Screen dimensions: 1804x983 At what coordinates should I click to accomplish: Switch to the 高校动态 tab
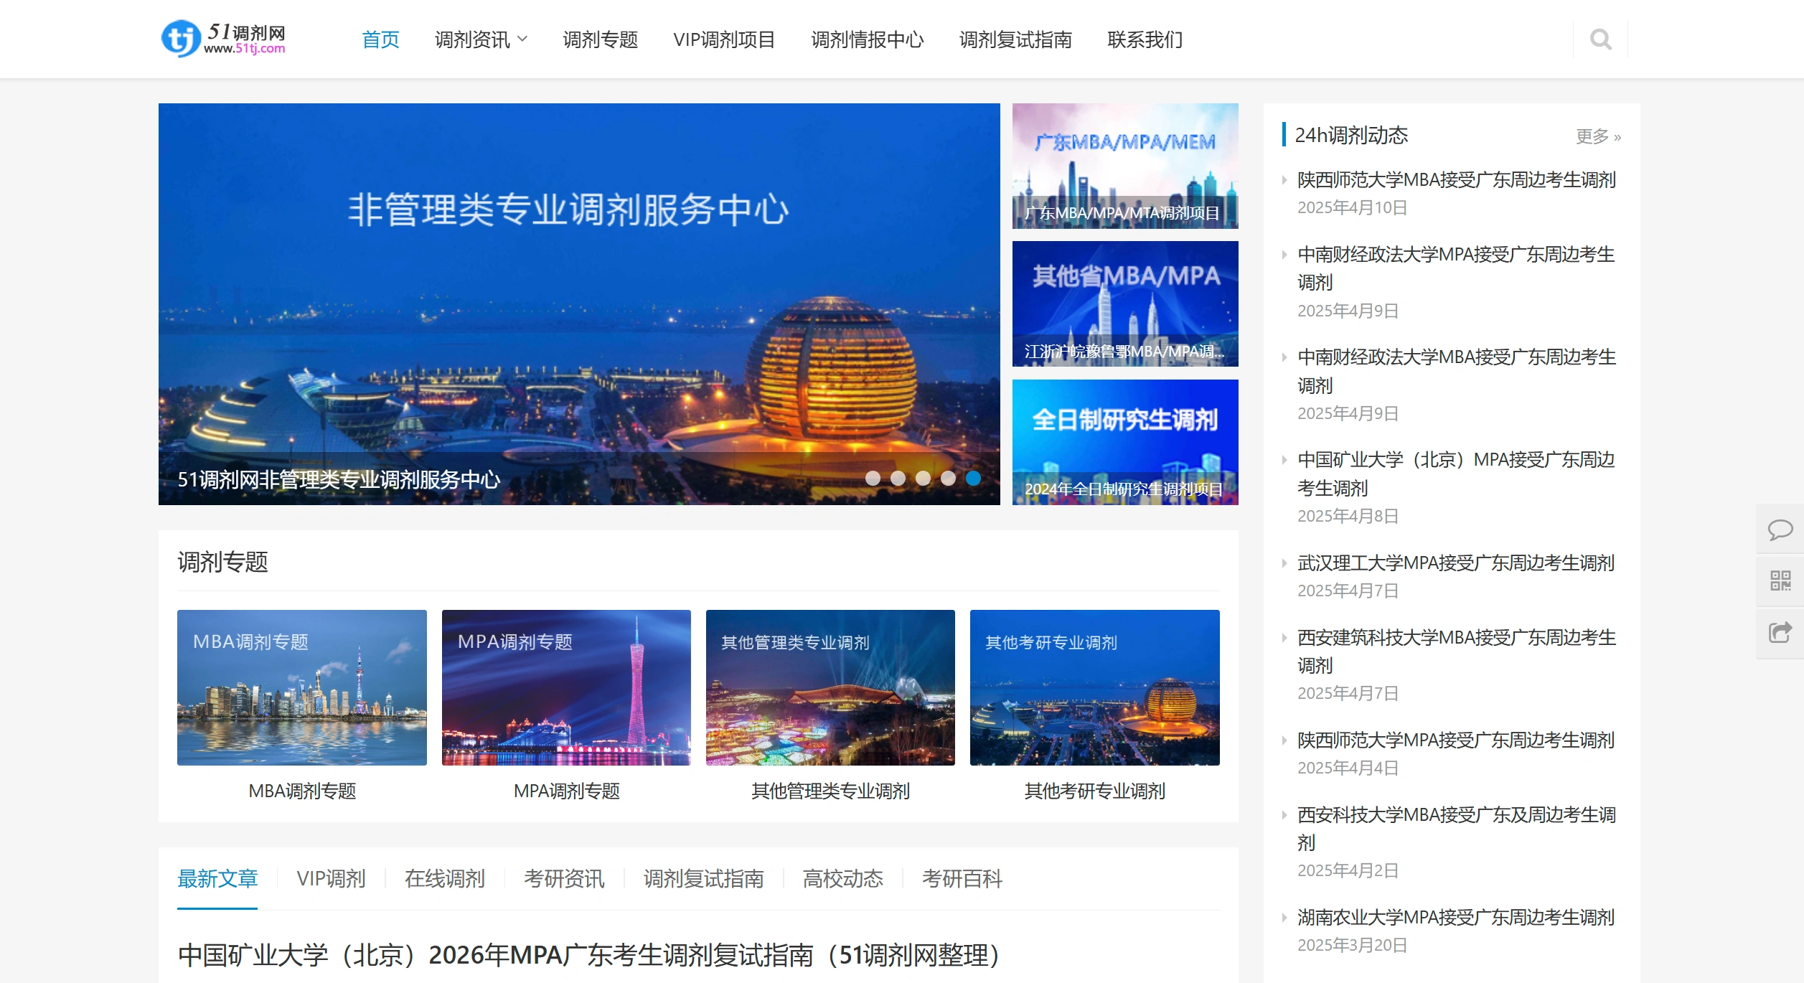842,878
